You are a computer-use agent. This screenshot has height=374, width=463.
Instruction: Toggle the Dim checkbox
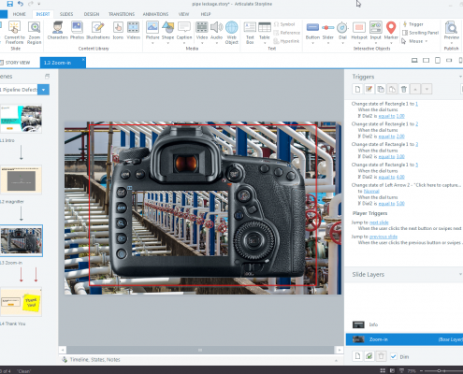(394, 356)
